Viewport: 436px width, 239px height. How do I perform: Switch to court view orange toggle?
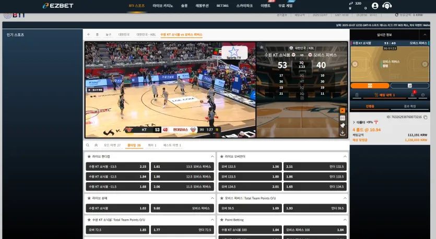click(370, 86)
